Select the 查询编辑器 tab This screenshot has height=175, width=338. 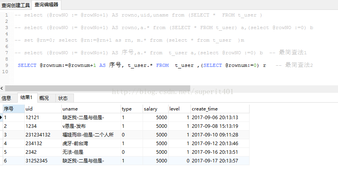46,5
